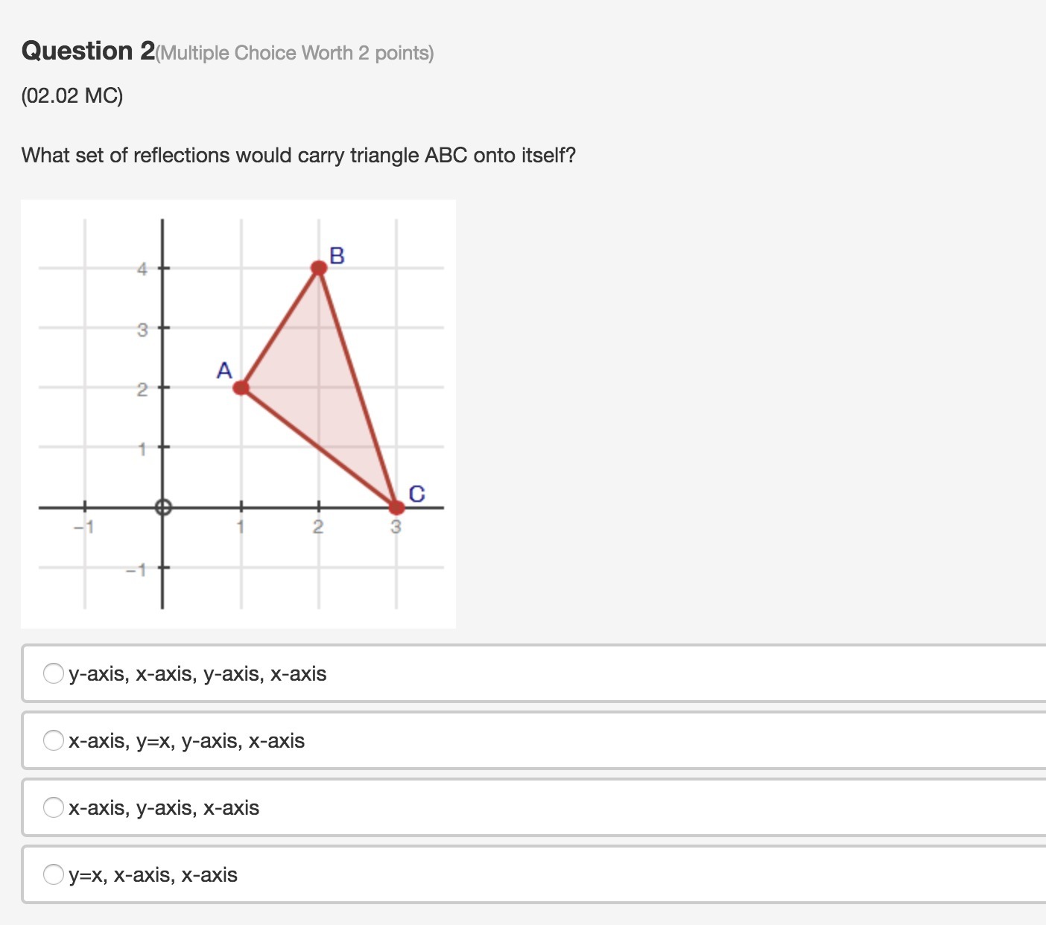Click the number 4 label on y-axis
1046x925 pixels.
pos(142,269)
